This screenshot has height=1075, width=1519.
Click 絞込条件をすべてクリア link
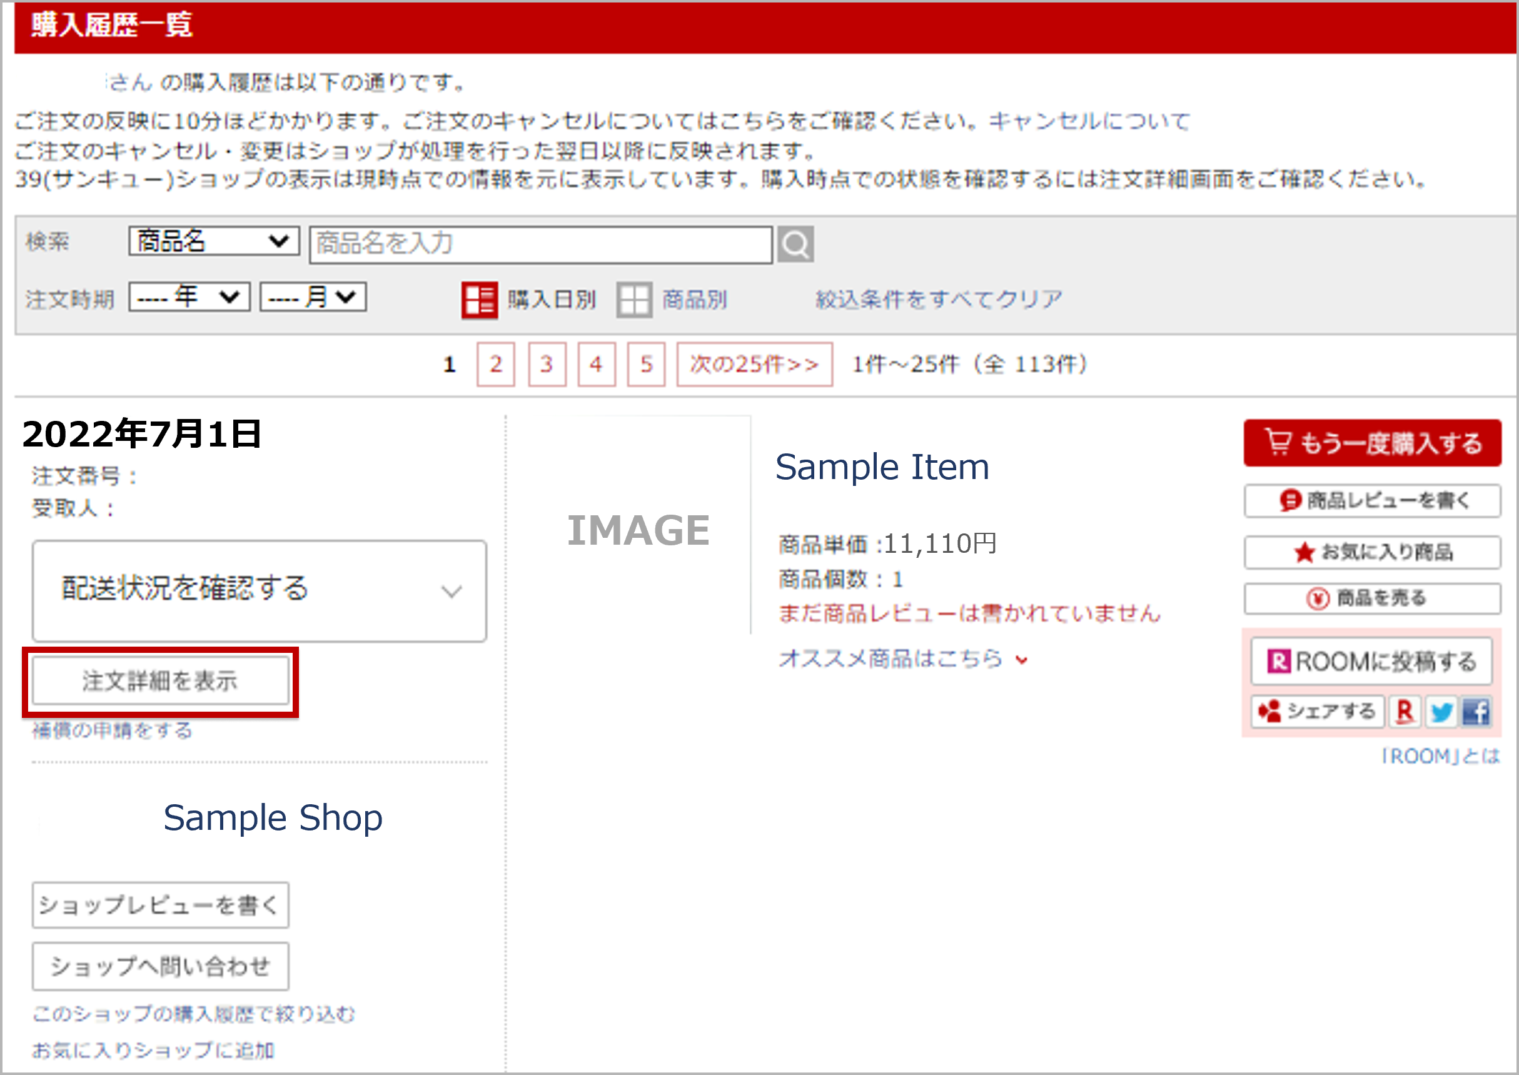pos(939,299)
